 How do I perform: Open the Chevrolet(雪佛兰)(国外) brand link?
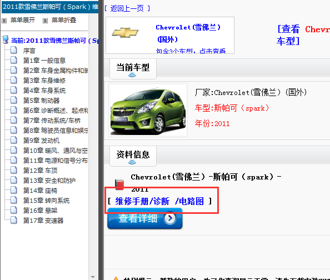coord(188,33)
